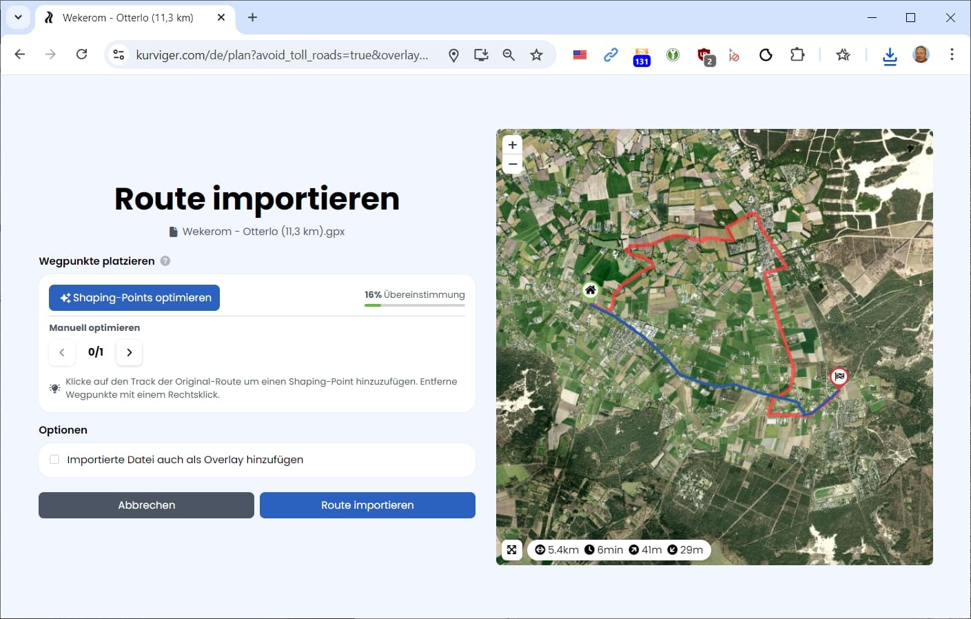The width and height of the screenshot is (971, 619).
Task: Zoom out on the map preview
Action: pyautogui.click(x=512, y=164)
